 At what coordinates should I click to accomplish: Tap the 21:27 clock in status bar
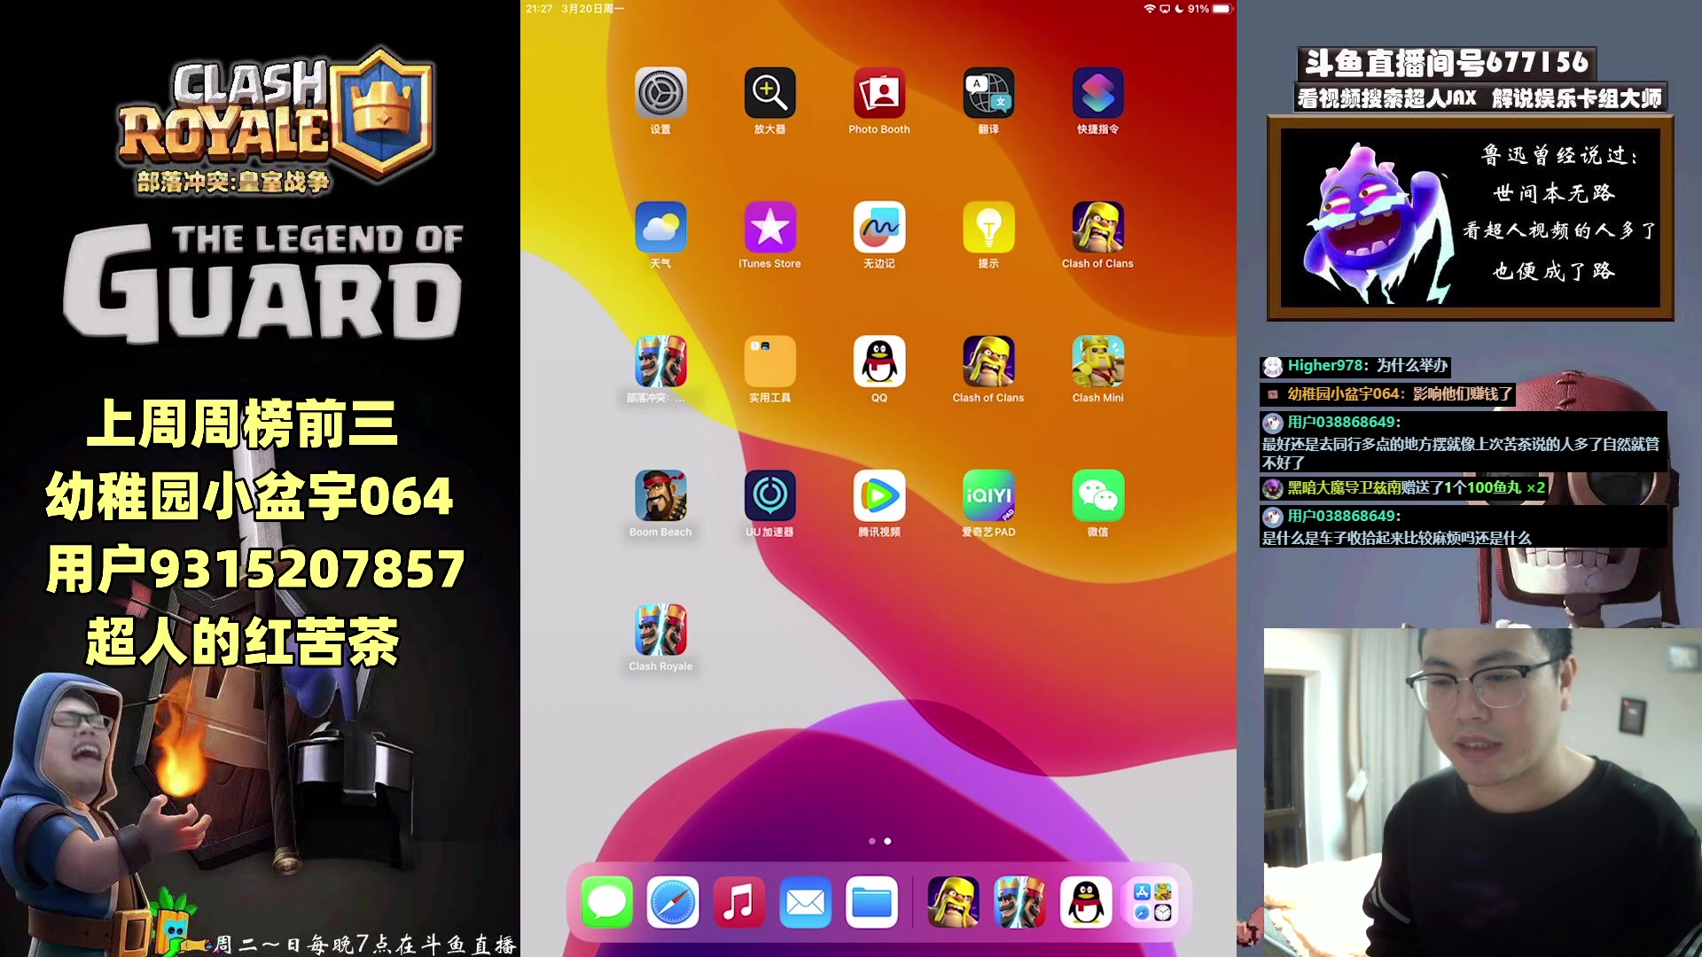539,9
